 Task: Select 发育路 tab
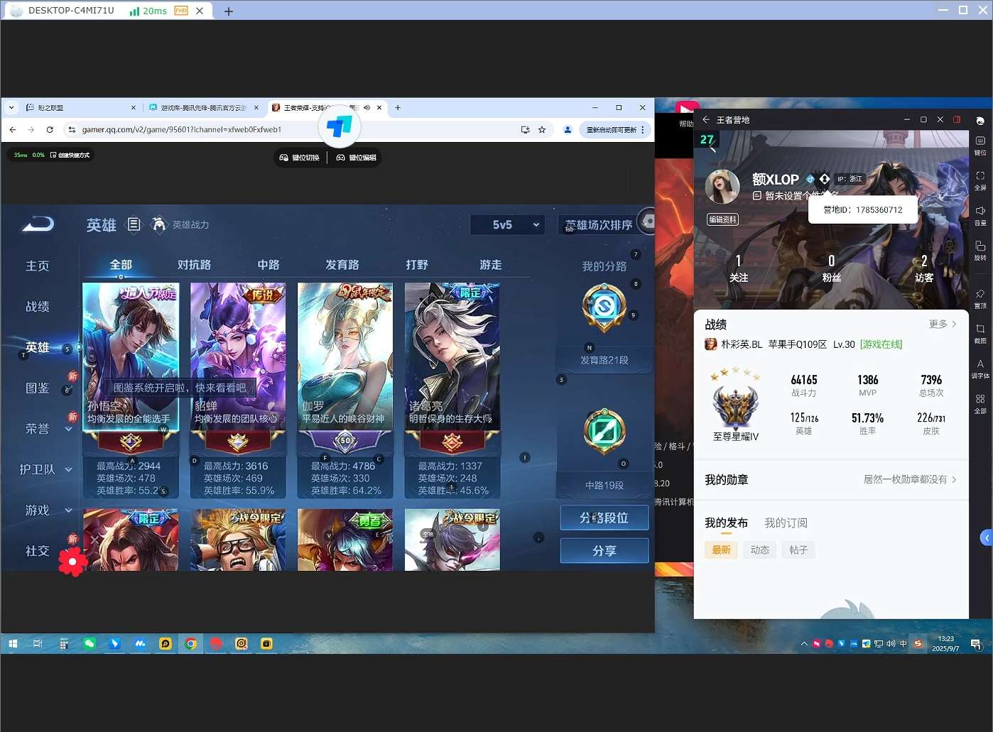342,264
